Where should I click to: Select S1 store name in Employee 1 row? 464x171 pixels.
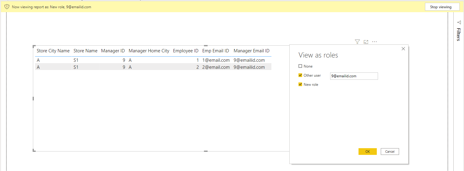coord(76,60)
